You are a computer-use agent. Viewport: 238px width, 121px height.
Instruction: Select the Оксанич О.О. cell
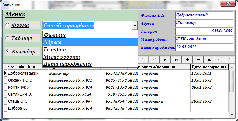pyautogui.click(x=28, y=80)
